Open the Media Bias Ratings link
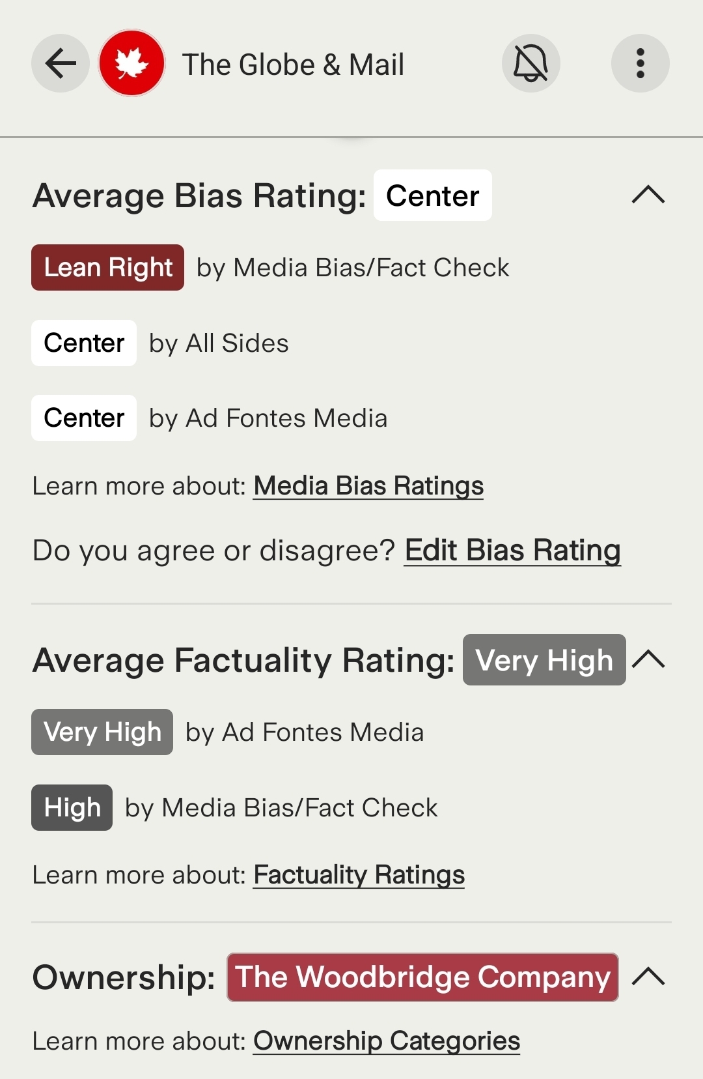This screenshot has width=703, height=1079. [x=368, y=486]
